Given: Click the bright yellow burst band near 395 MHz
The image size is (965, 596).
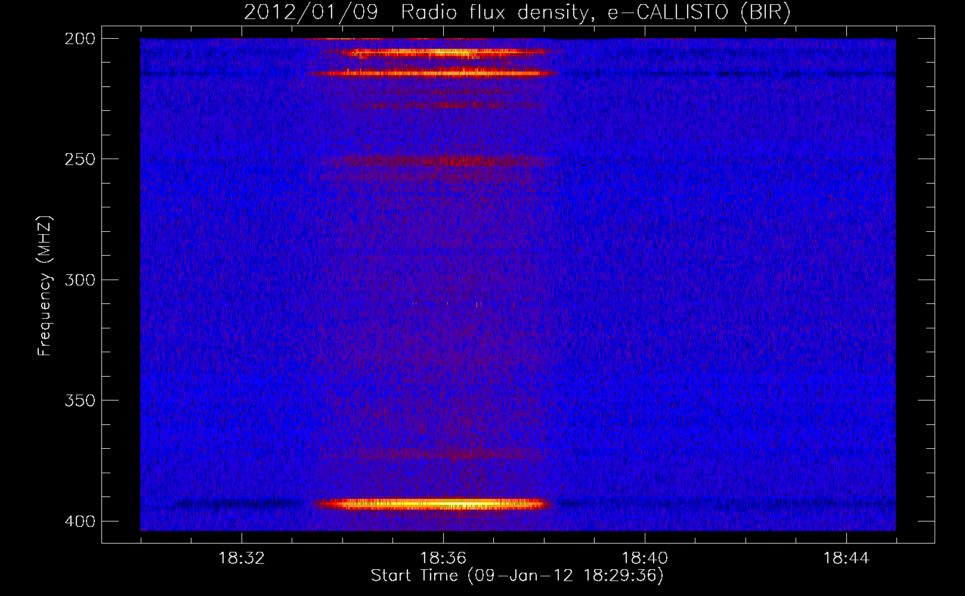Looking at the screenshot, I should [x=434, y=504].
